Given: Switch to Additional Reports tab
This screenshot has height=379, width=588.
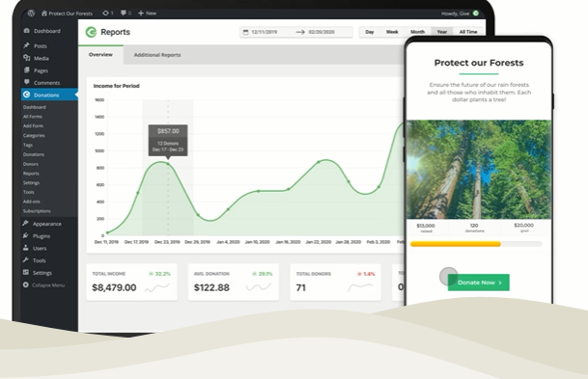Looking at the screenshot, I should 157,55.
